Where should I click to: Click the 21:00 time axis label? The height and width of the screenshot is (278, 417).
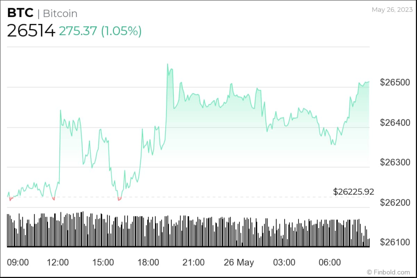[193, 263]
